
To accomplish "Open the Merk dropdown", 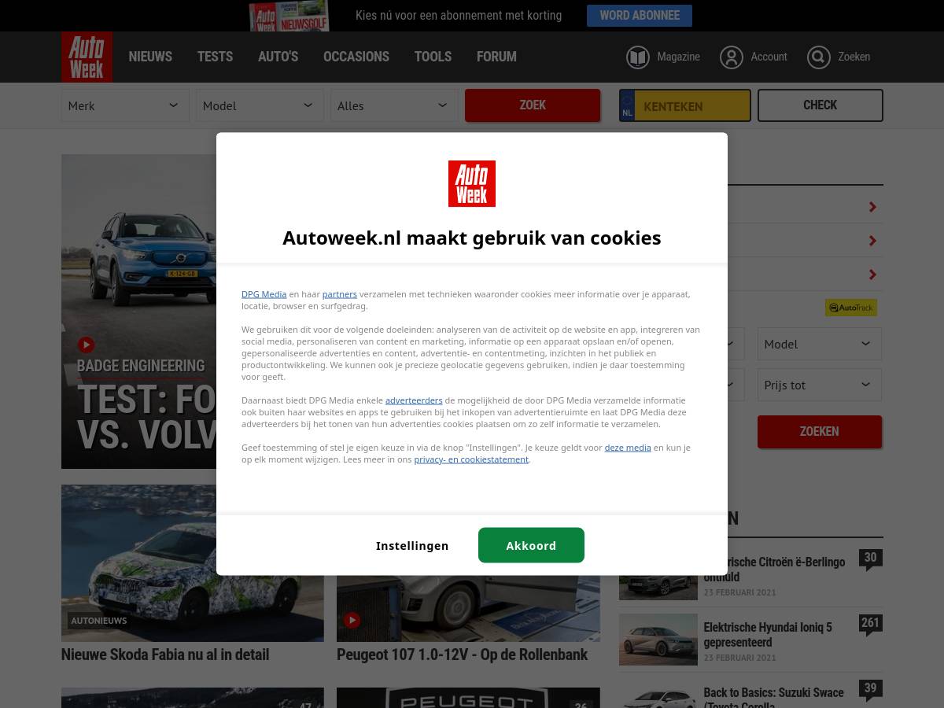I will tap(124, 105).
